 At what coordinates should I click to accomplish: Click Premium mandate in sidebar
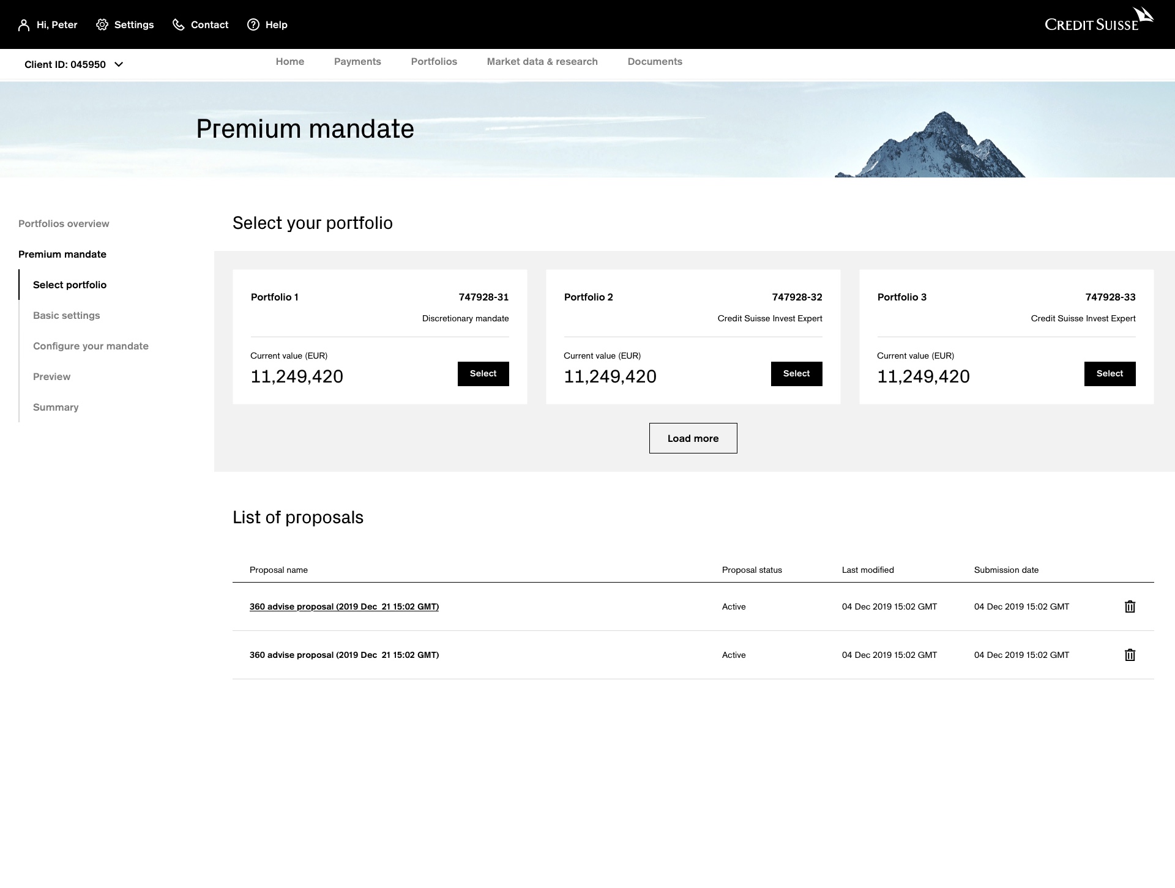point(62,255)
